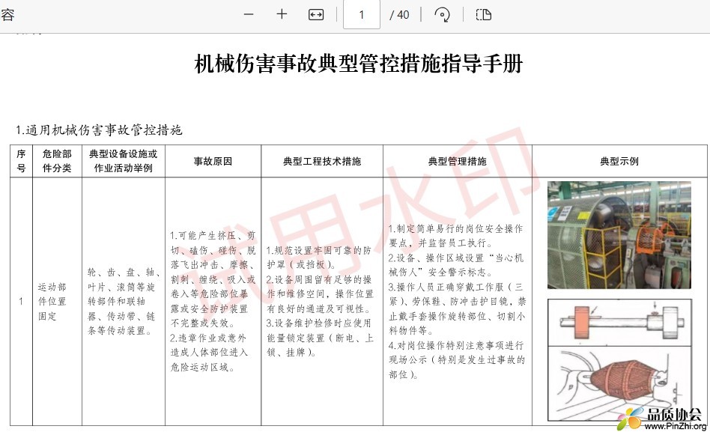The image size is (710, 435).
Task: Click the zoom out minus icon
Action: [248, 14]
